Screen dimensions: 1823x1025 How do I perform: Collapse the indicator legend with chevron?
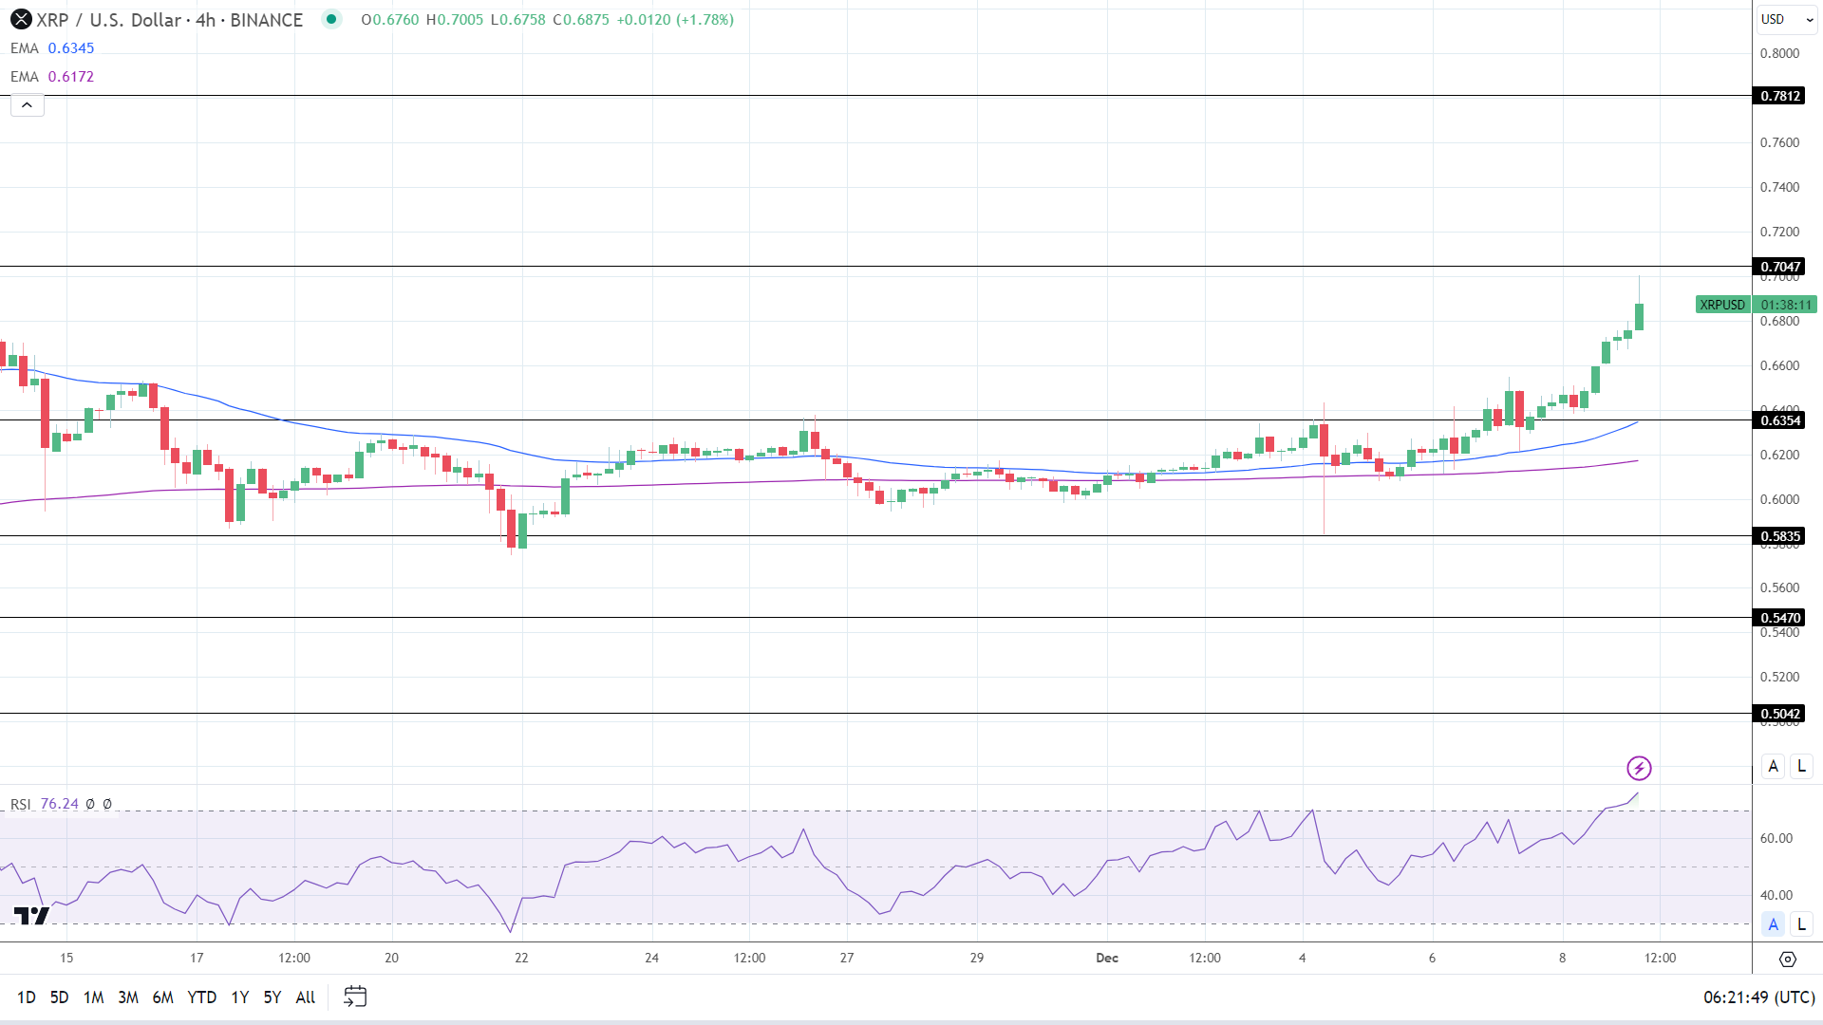coord(27,105)
